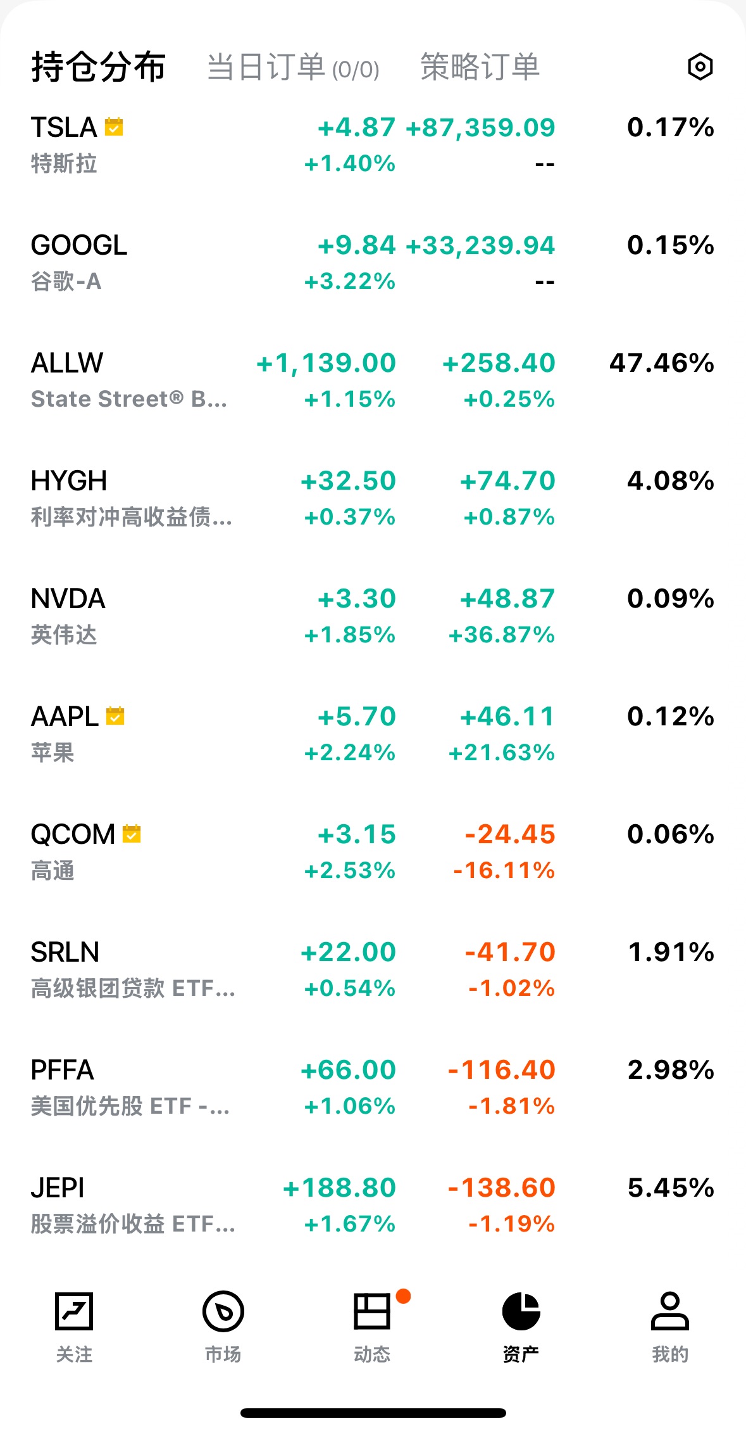Image resolution: width=746 pixels, height=1433 pixels.
Task: Open the NVDA 英伟达 holding
Action: 68,615
